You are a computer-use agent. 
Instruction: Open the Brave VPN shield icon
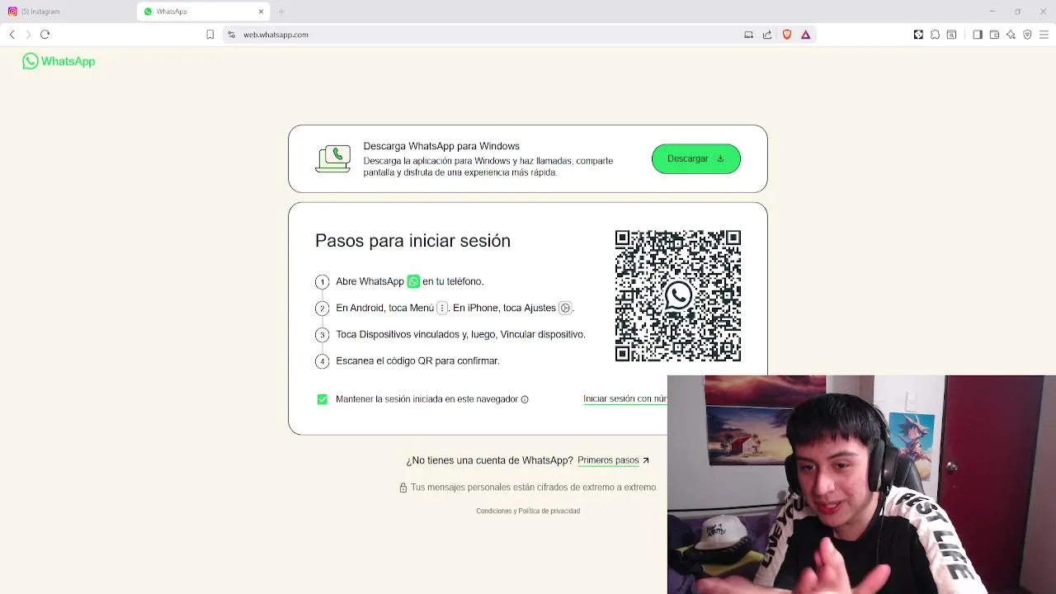coord(1027,35)
